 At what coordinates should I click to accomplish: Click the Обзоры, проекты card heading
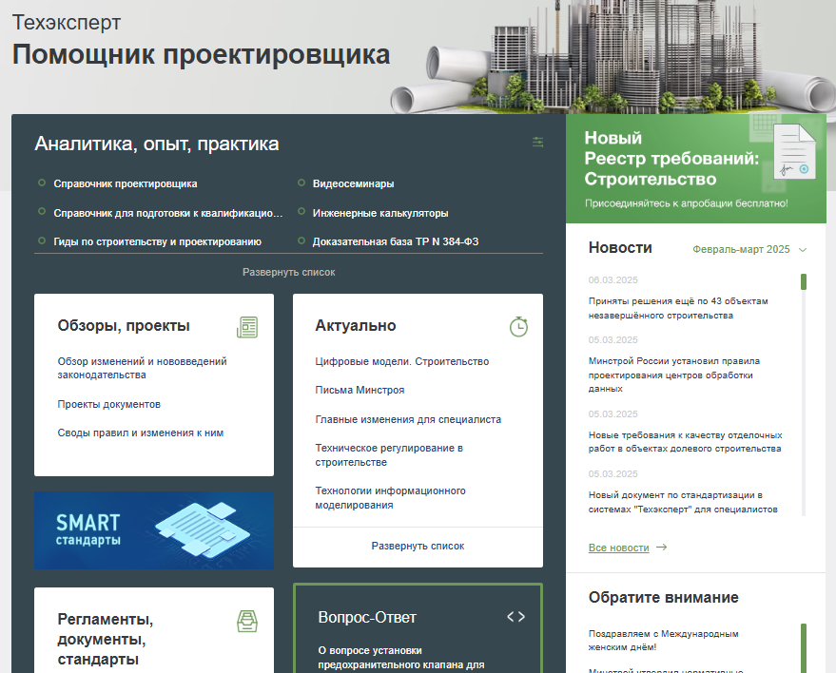(124, 325)
